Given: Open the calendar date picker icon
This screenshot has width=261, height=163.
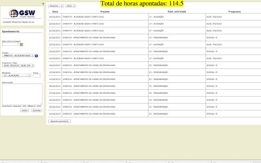Looking at the screenshot, I should [21, 44].
